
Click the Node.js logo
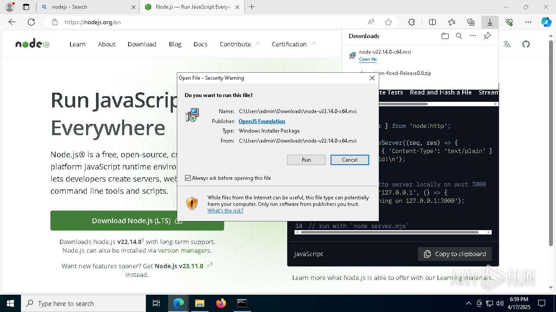coord(32,44)
